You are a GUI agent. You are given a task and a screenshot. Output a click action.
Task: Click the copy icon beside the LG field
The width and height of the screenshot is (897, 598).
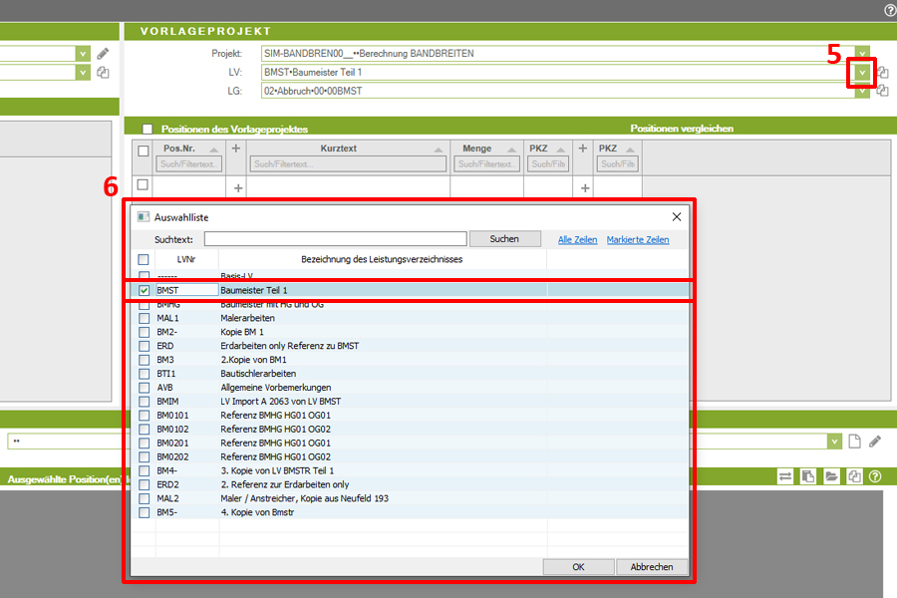[883, 91]
